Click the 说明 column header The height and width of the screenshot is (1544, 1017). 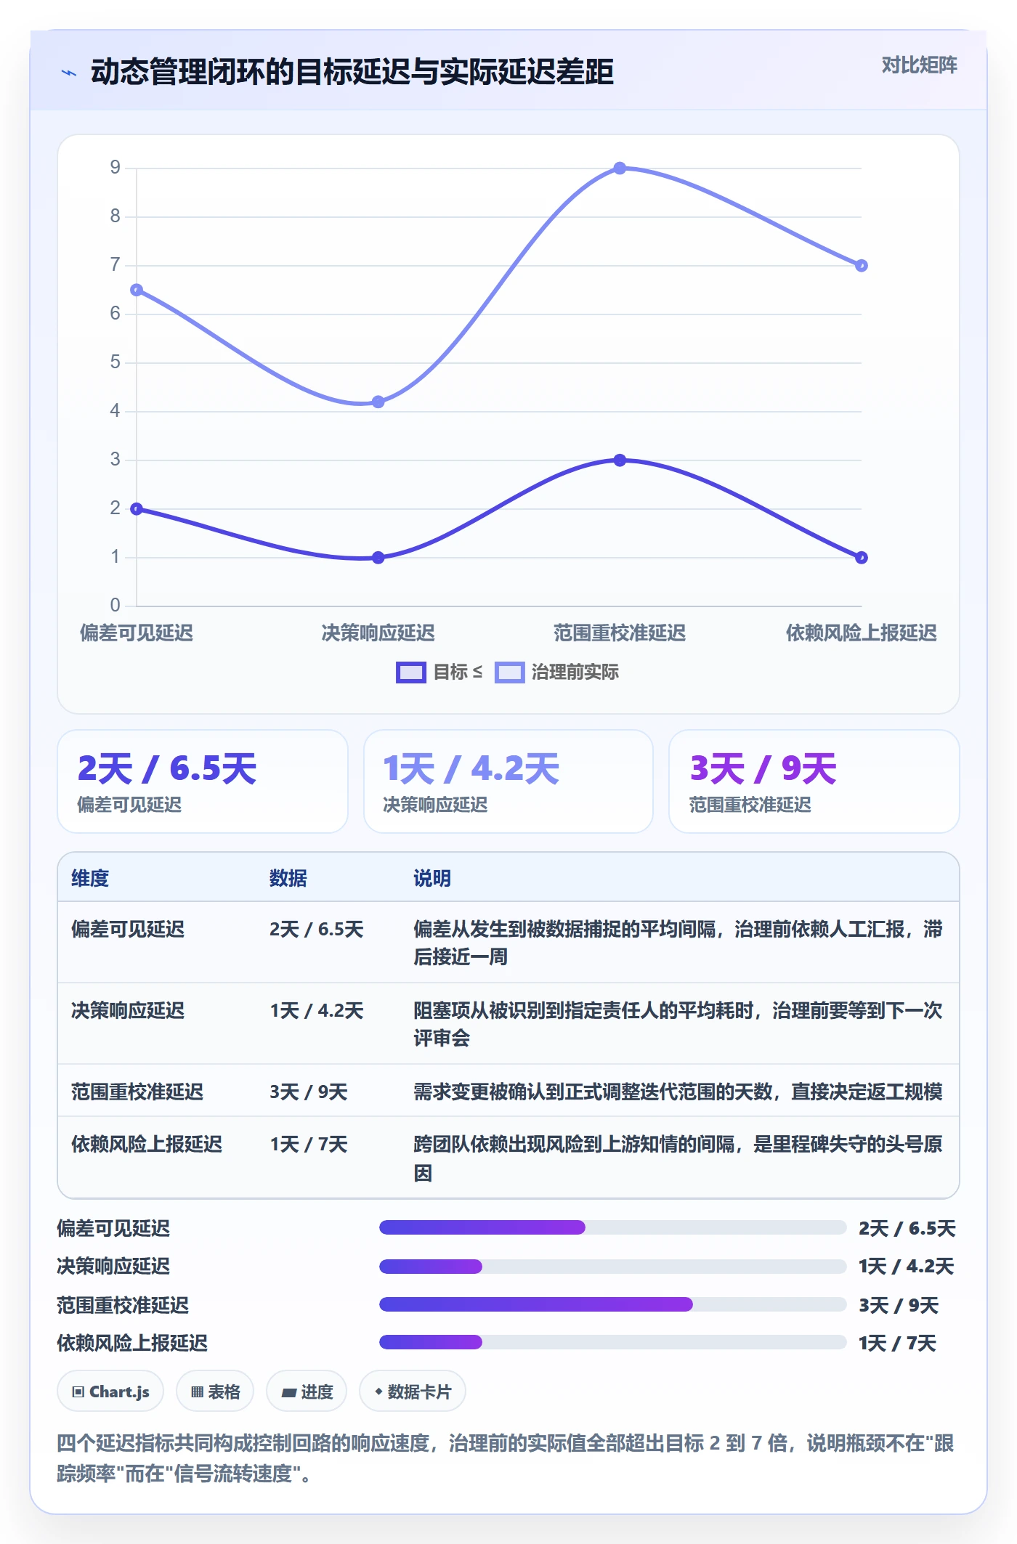pyautogui.click(x=432, y=879)
